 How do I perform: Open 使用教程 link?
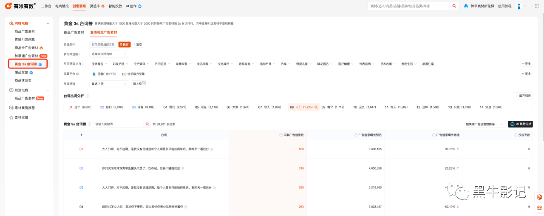coord(504,6)
